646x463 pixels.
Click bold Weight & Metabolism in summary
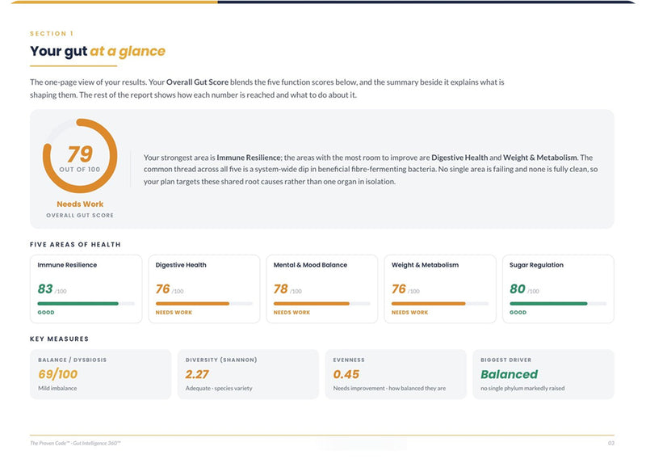[x=539, y=158]
